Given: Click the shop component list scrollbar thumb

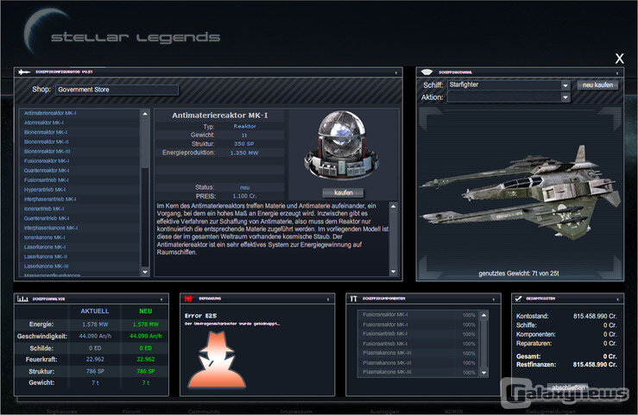Looking at the screenshot, I should point(145,142).
